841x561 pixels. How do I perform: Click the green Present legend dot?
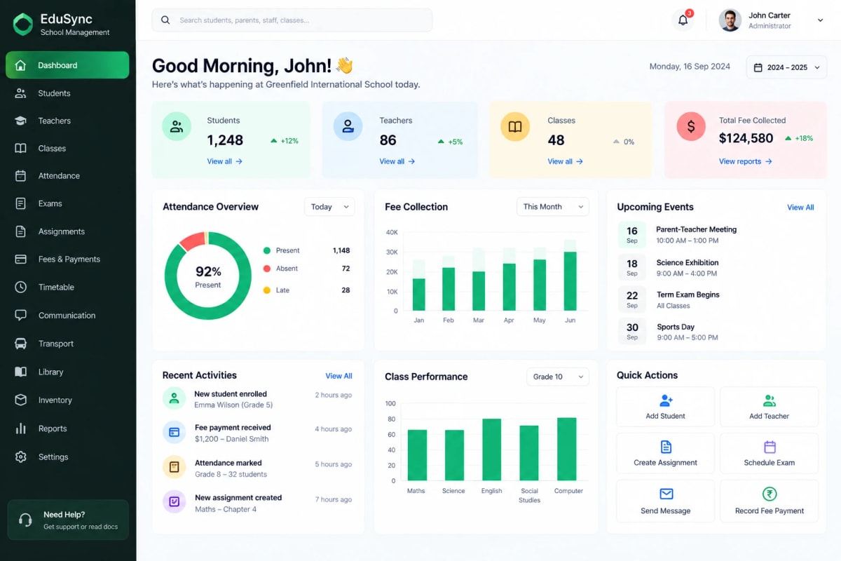point(267,250)
